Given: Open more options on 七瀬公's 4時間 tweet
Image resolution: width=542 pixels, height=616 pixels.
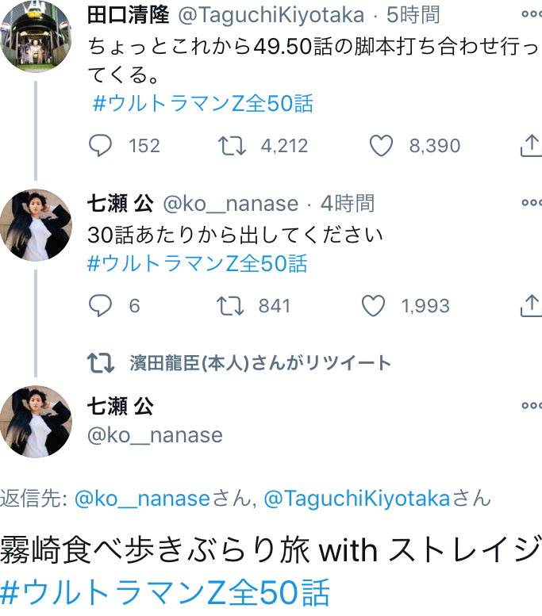Looking at the screenshot, I should (x=530, y=203).
